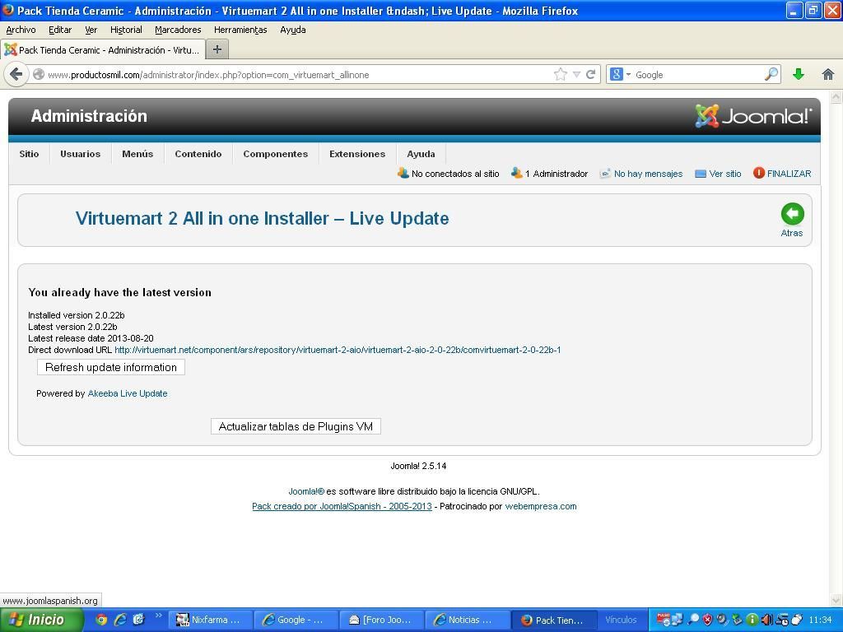Switch to Foro Joo... taskbar window
843x632 pixels.
coord(381,620)
